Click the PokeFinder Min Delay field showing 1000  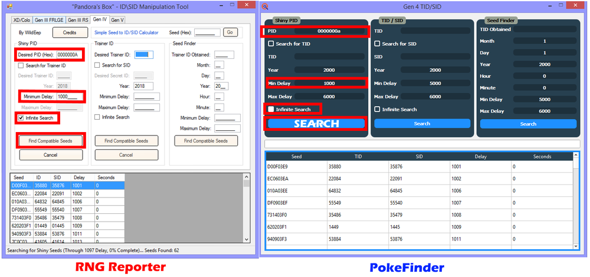(329, 83)
